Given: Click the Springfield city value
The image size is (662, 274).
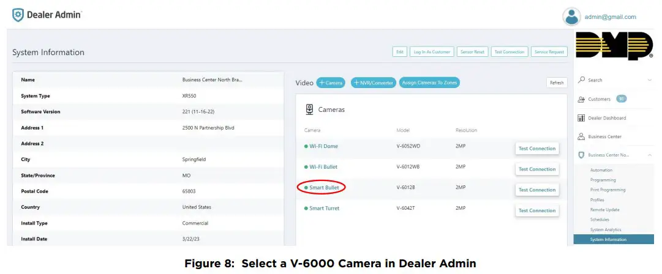Looking at the screenshot, I should 194,160.
